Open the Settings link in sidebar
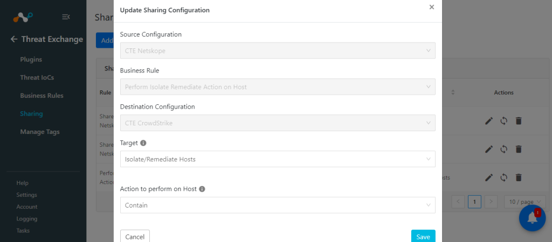This screenshot has height=242, width=552. tap(26, 195)
